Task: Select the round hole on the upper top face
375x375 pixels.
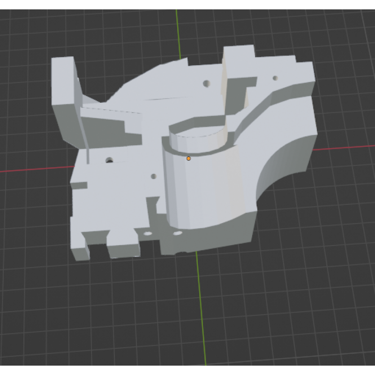Action: [x=206, y=83]
